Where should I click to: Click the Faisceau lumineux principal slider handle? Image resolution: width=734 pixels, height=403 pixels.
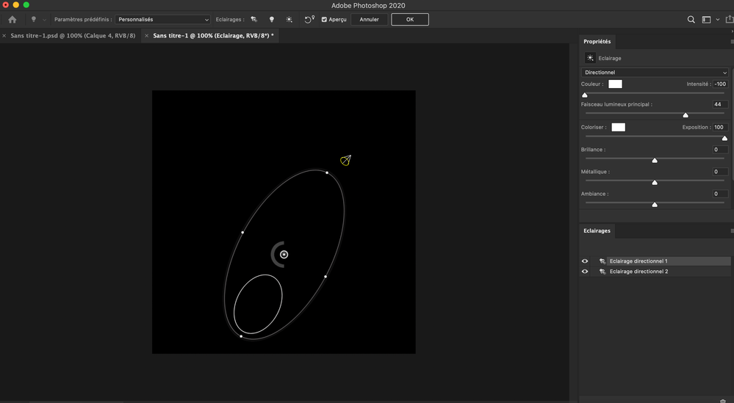686,115
